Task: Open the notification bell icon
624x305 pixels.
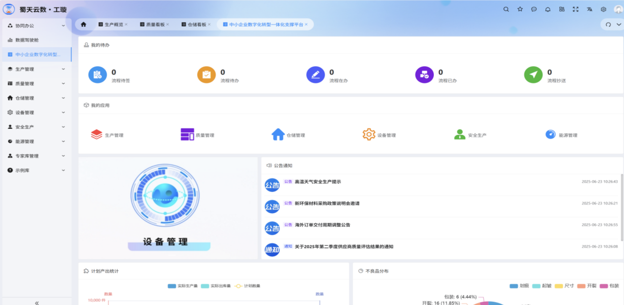Action: tap(548, 9)
